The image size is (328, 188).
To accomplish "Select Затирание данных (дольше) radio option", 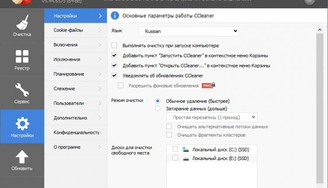I will pos(158,108).
